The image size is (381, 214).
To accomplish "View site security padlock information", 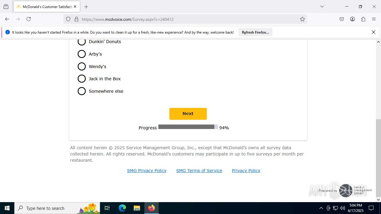I will pyautogui.click(x=76, y=19).
